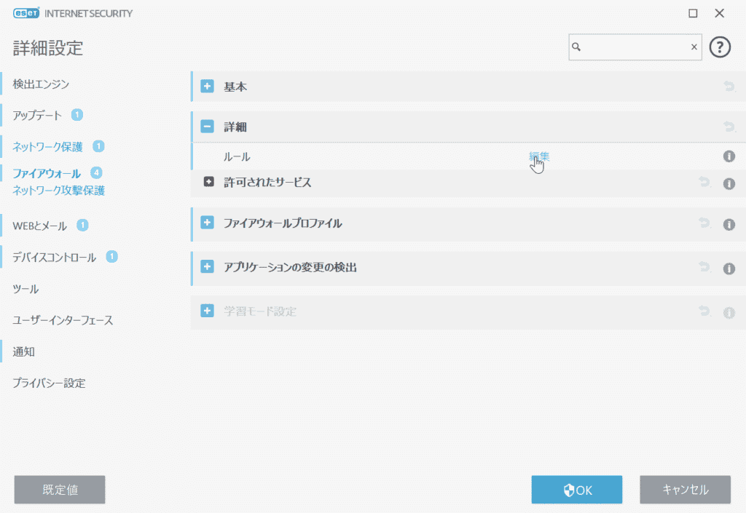Open info icon for 許可されたサービス
The image size is (746, 513).
click(729, 184)
